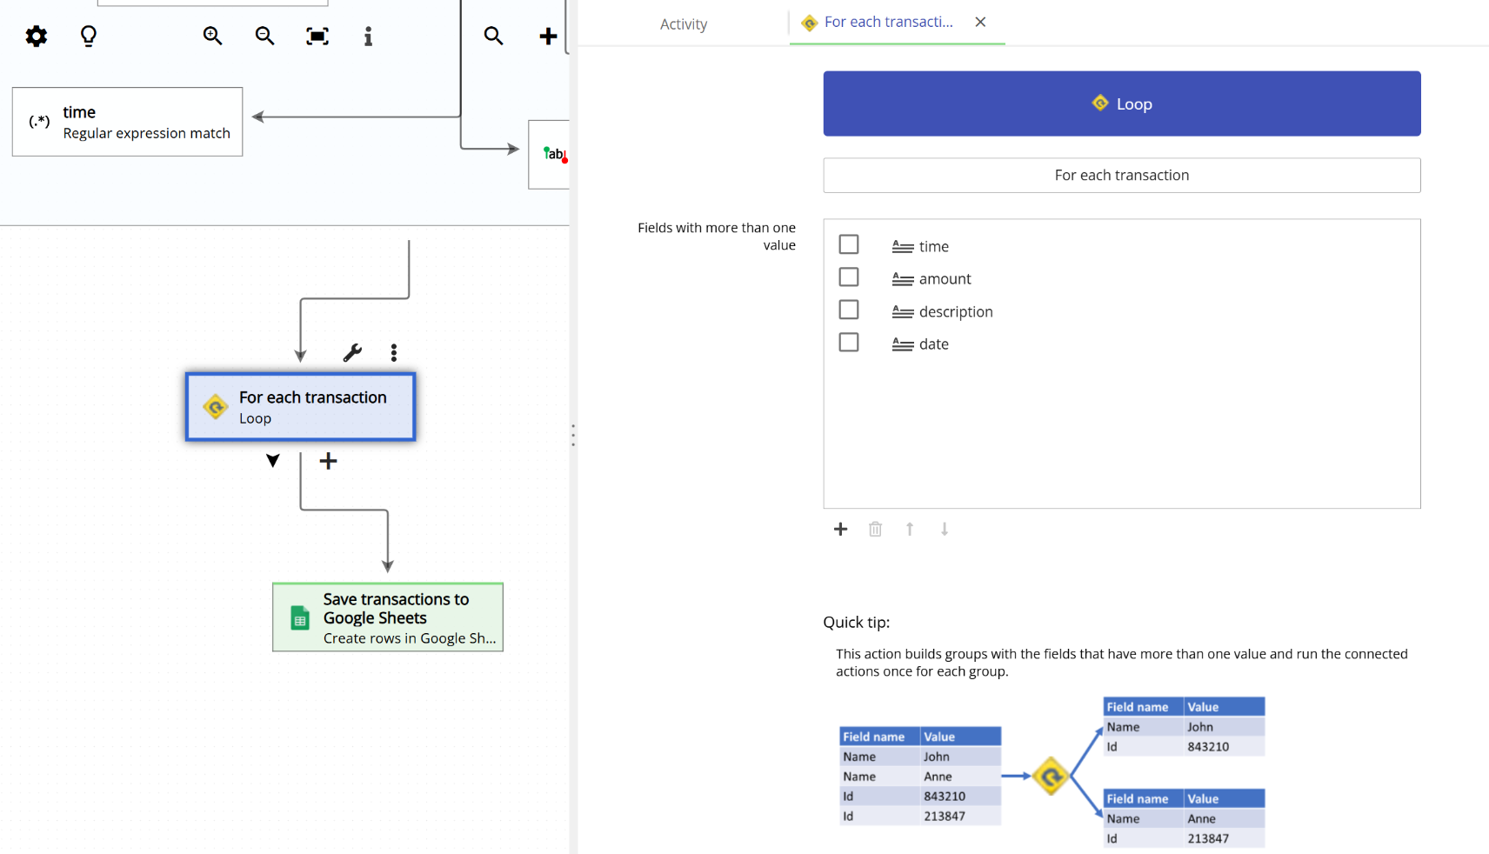Tick the date field checkbox
1489x854 pixels.
(849, 342)
